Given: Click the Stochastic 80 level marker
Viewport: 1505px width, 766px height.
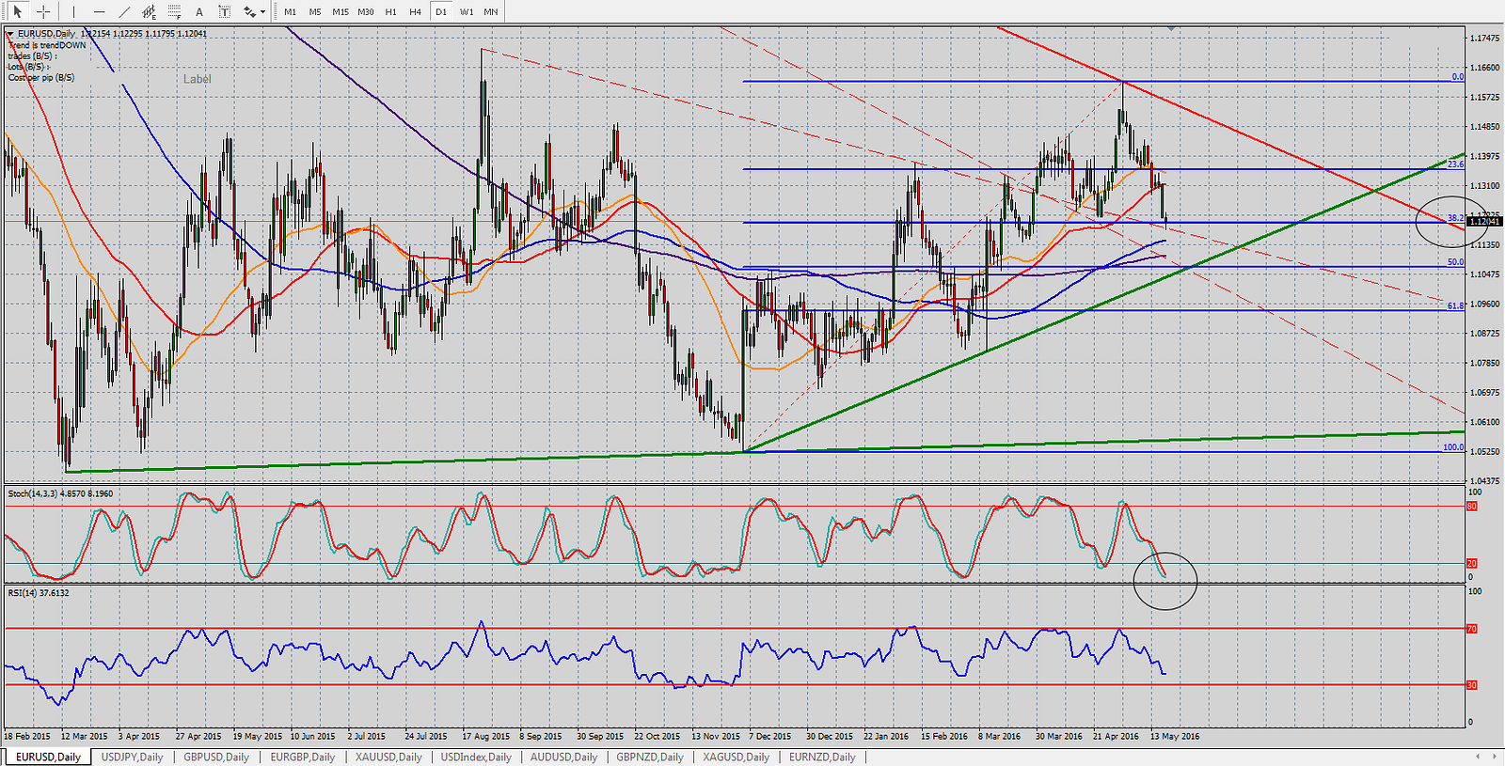Looking at the screenshot, I should (x=1472, y=507).
